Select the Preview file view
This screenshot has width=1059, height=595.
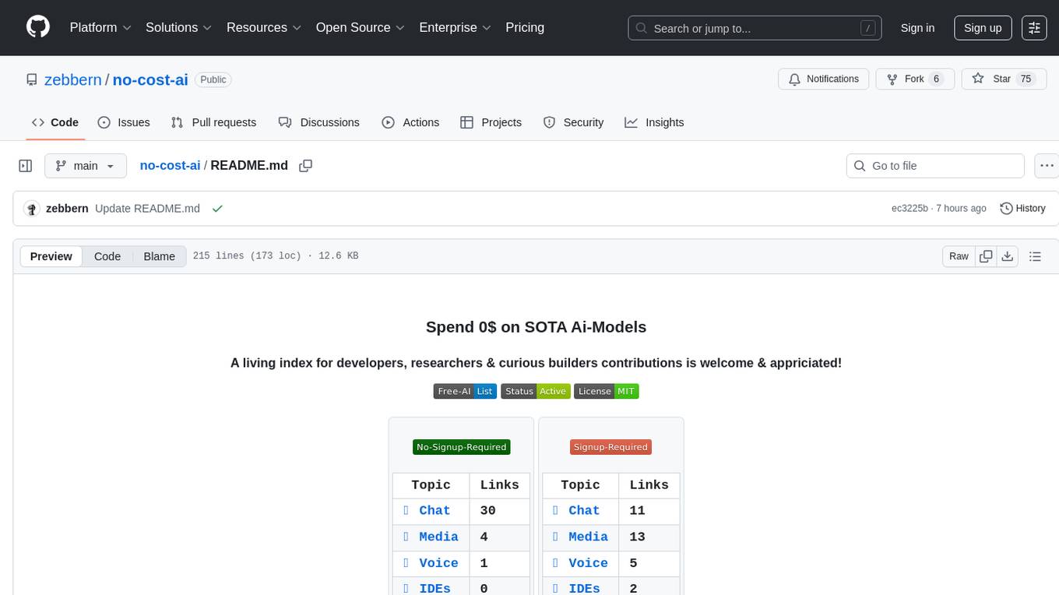(x=51, y=256)
